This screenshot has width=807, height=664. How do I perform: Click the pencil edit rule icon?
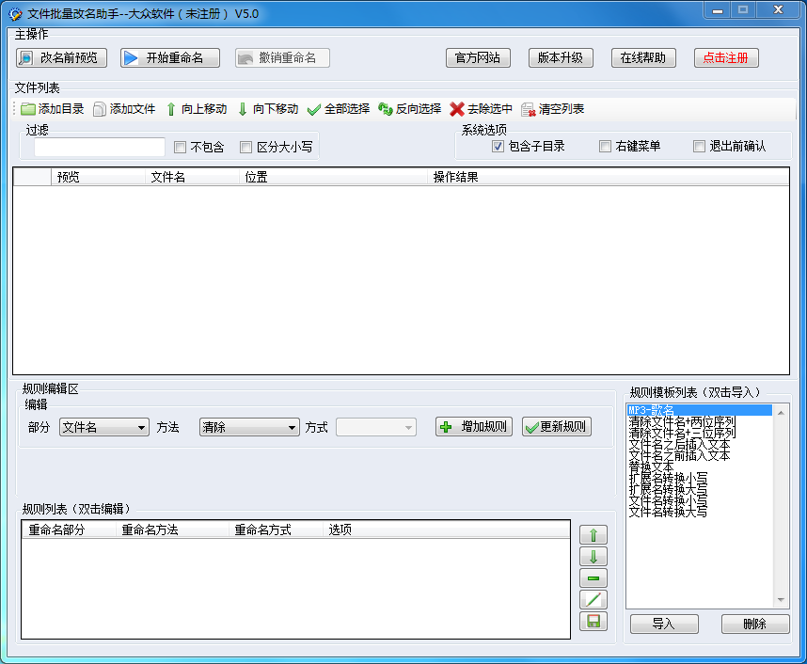click(x=593, y=600)
